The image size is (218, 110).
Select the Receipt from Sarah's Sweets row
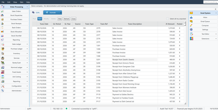click(108, 59)
